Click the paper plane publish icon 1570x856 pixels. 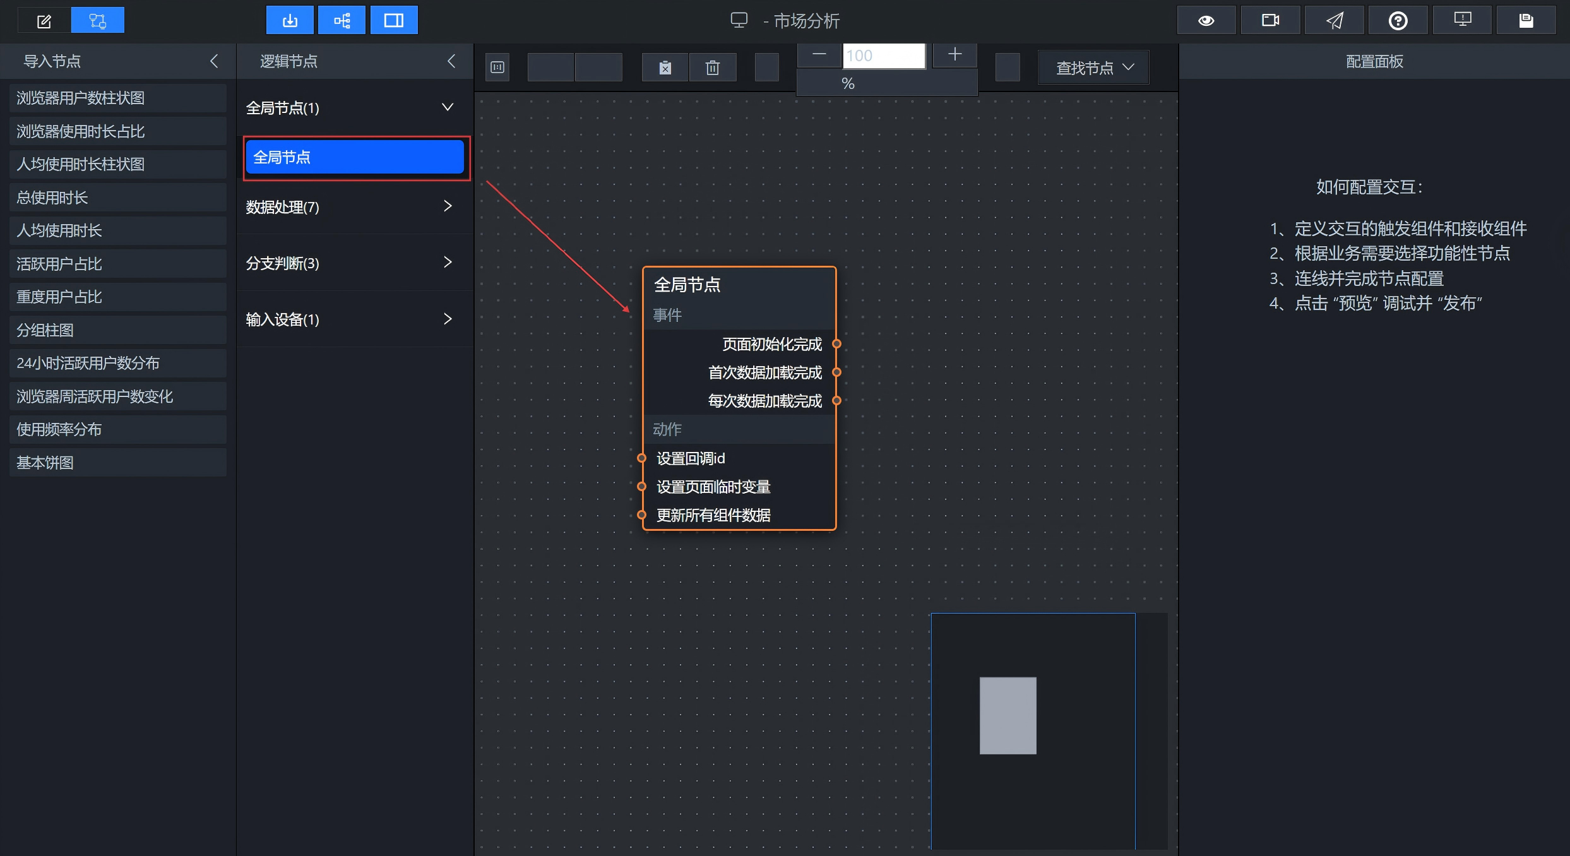click(1335, 21)
